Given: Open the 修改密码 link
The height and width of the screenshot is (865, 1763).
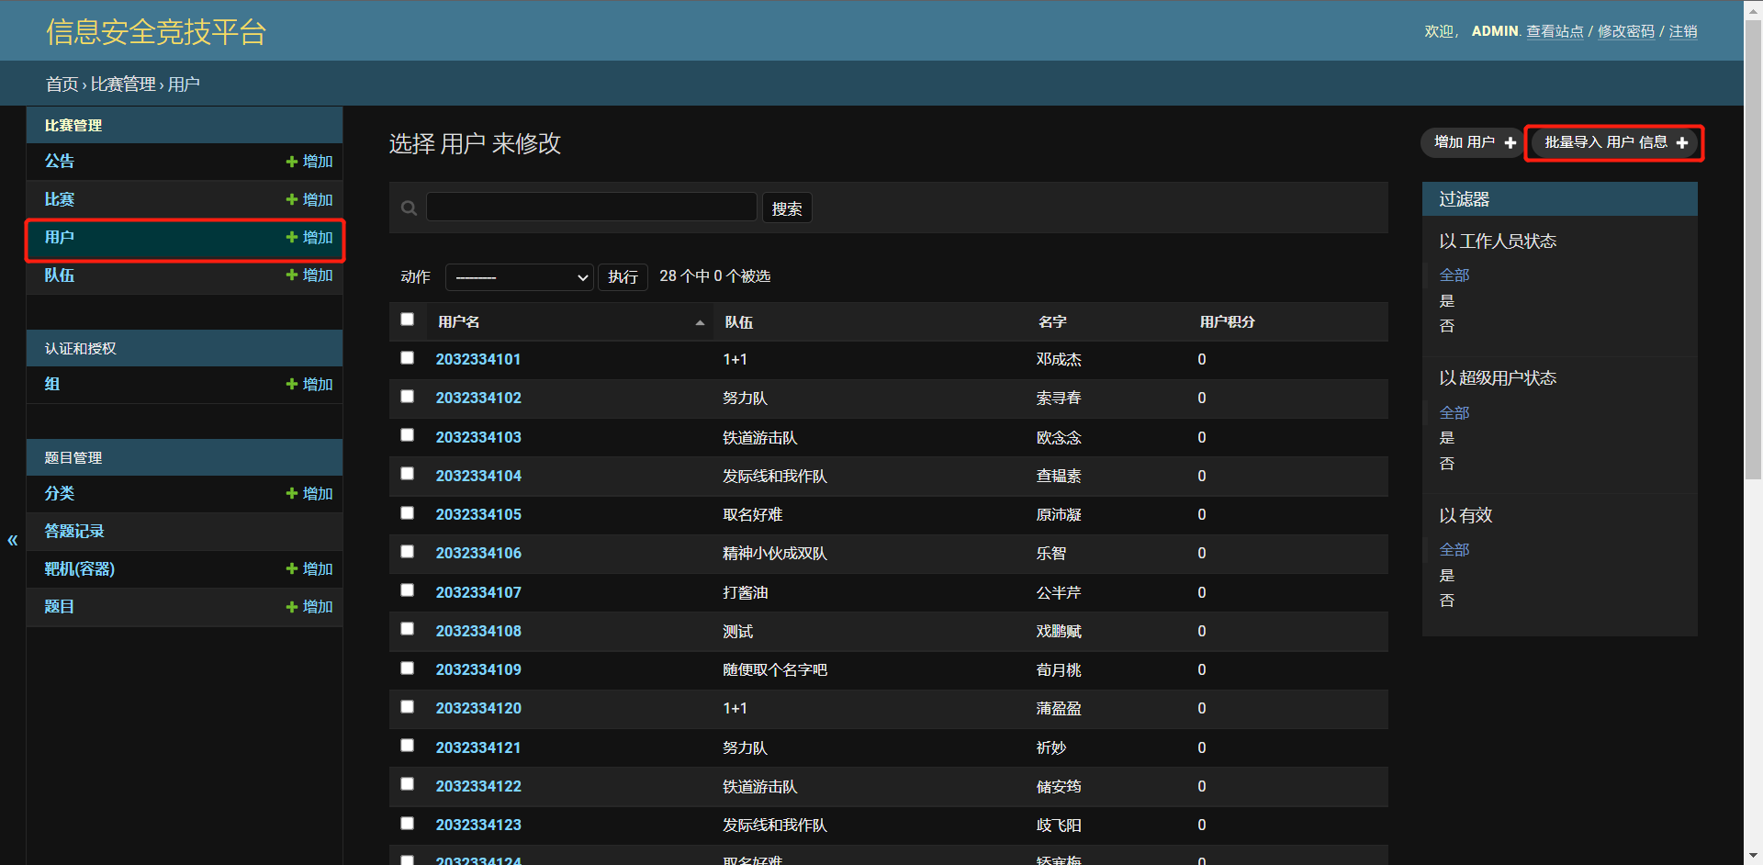Looking at the screenshot, I should pos(1626,31).
